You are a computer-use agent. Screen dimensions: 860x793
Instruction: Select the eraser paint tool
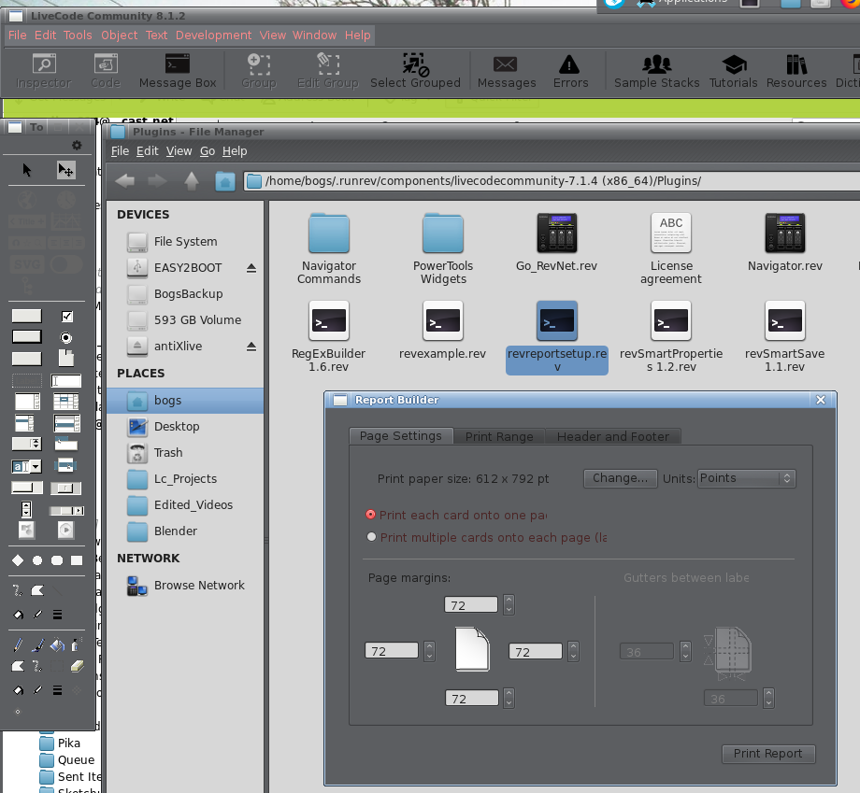(x=77, y=666)
